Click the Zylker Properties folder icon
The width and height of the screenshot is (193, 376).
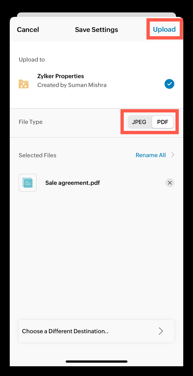[x=23, y=84]
